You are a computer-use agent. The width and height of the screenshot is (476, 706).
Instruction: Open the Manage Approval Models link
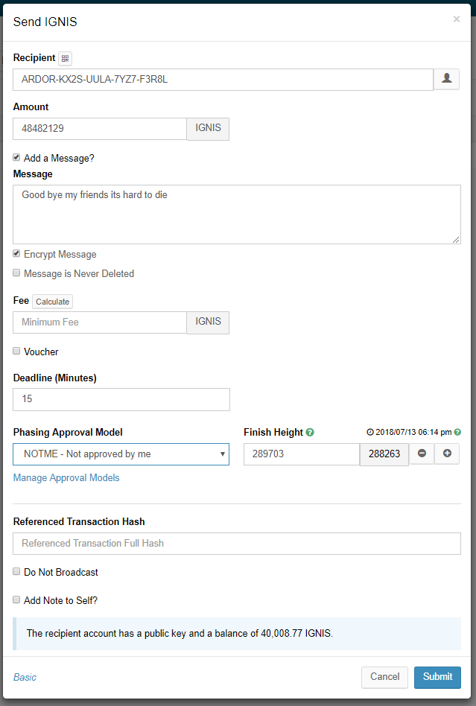click(x=66, y=477)
